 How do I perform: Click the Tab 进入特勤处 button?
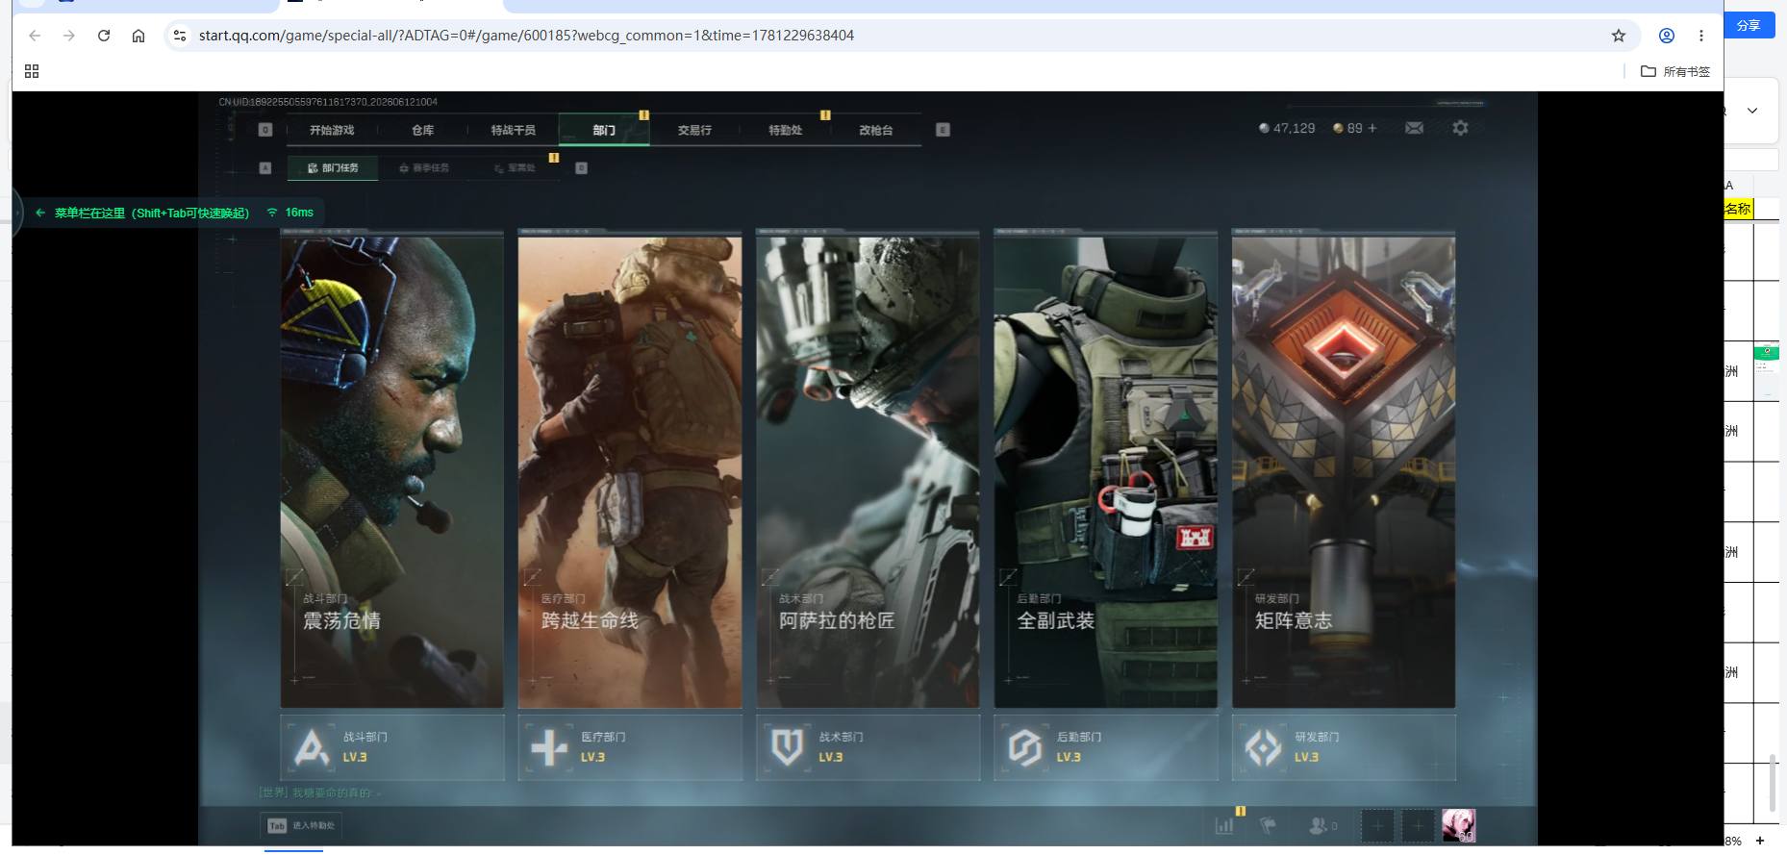tap(301, 825)
